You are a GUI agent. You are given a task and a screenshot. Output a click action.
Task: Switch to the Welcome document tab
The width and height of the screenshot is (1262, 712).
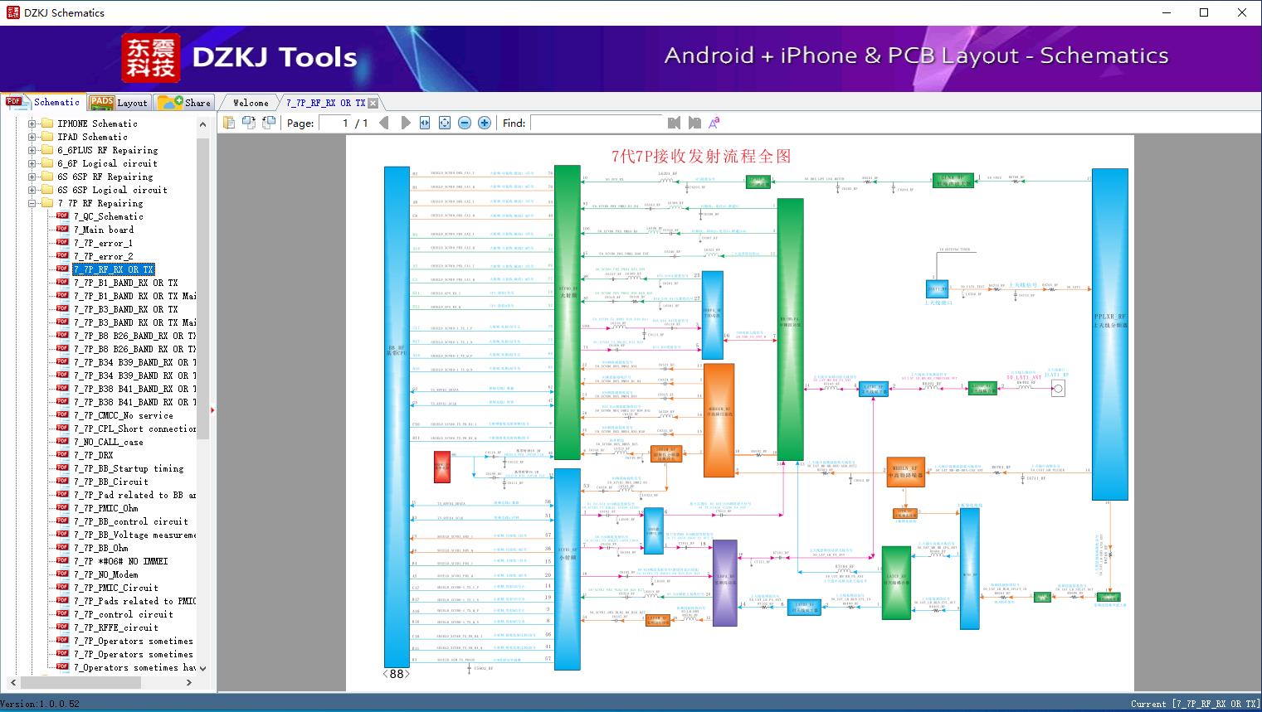[251, 103]
